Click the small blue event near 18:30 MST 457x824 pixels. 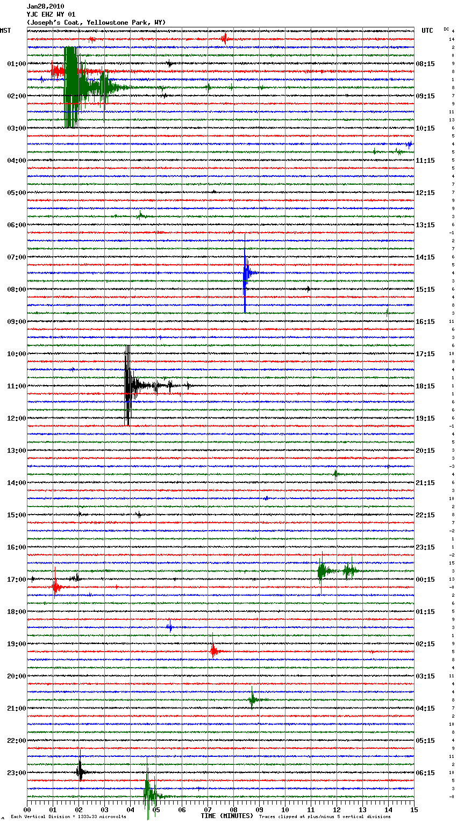click(170, 627)
